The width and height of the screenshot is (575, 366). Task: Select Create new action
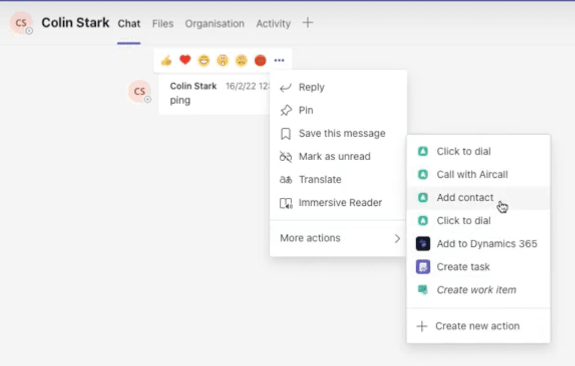point(478,325)
